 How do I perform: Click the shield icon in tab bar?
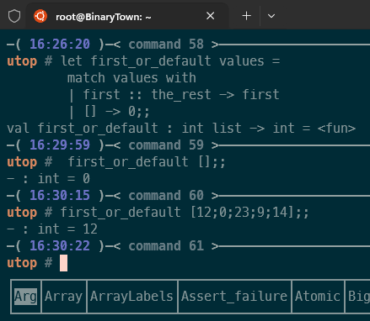point(14,16)
